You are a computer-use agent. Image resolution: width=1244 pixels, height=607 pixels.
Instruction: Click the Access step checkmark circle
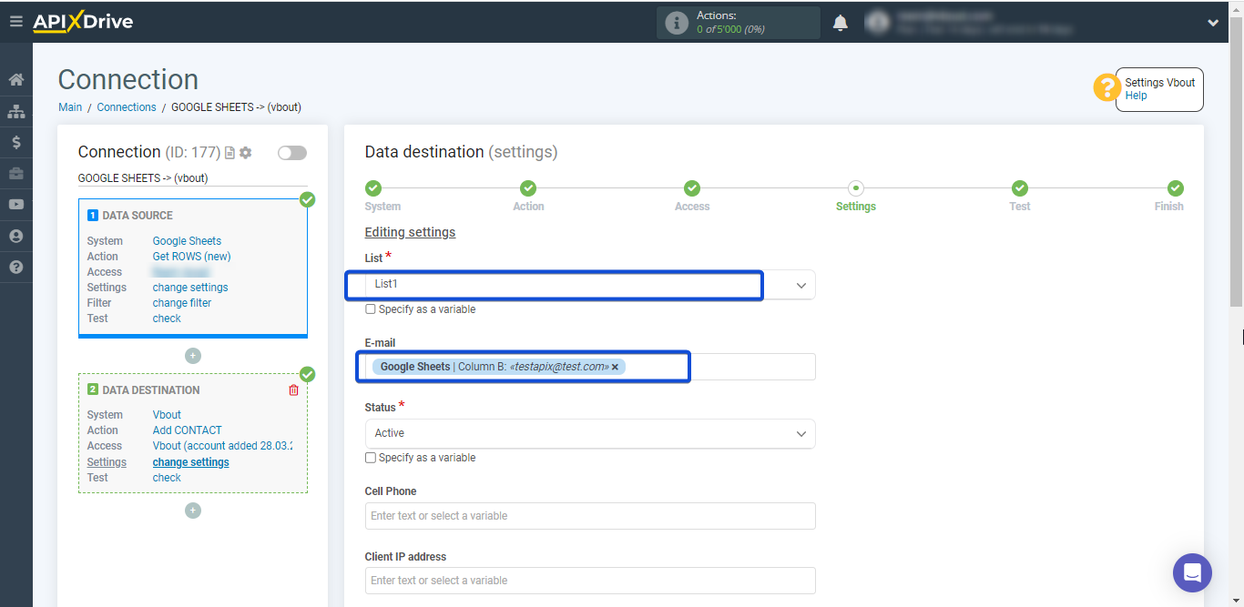[x=692, y=188]
